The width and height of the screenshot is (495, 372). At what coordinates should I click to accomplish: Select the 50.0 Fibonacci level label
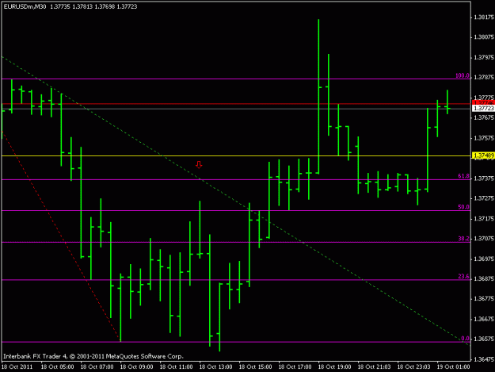point(463,207)
